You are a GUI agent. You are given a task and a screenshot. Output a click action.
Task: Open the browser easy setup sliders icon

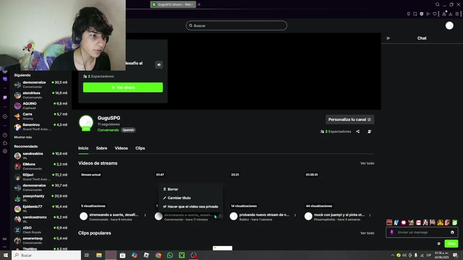tap(457, 14)
